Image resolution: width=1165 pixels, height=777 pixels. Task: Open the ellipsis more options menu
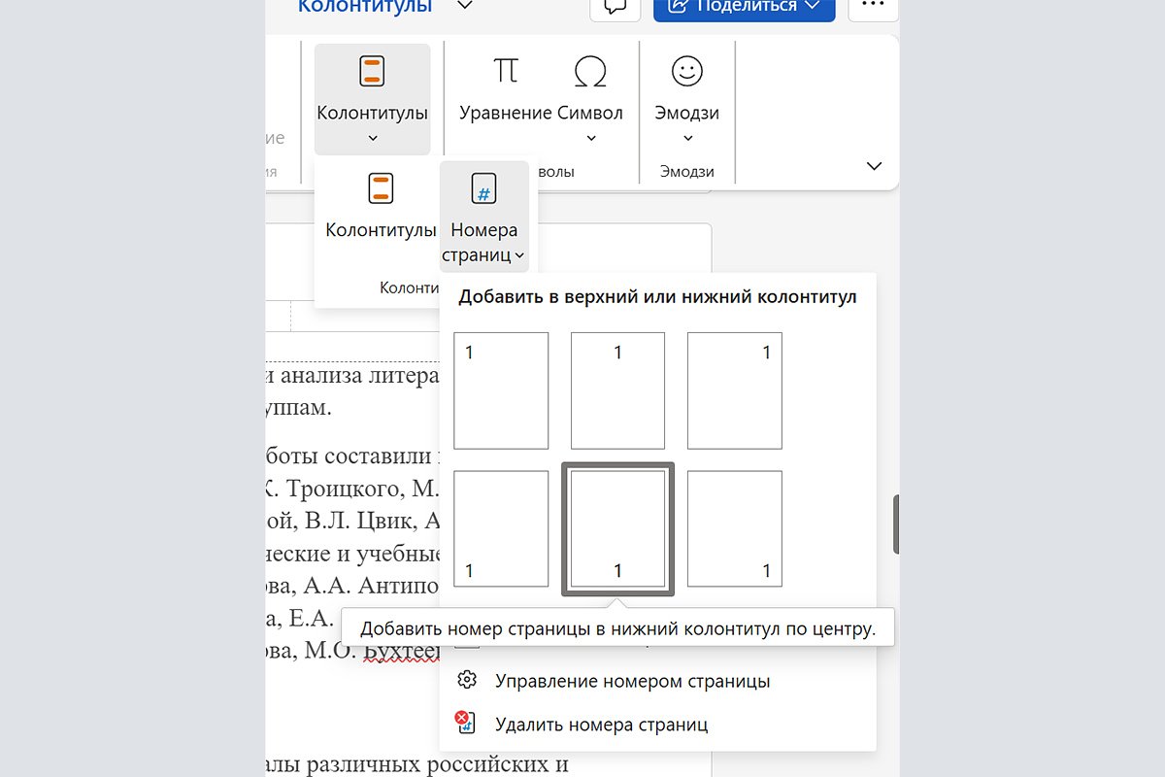point(872,6)
